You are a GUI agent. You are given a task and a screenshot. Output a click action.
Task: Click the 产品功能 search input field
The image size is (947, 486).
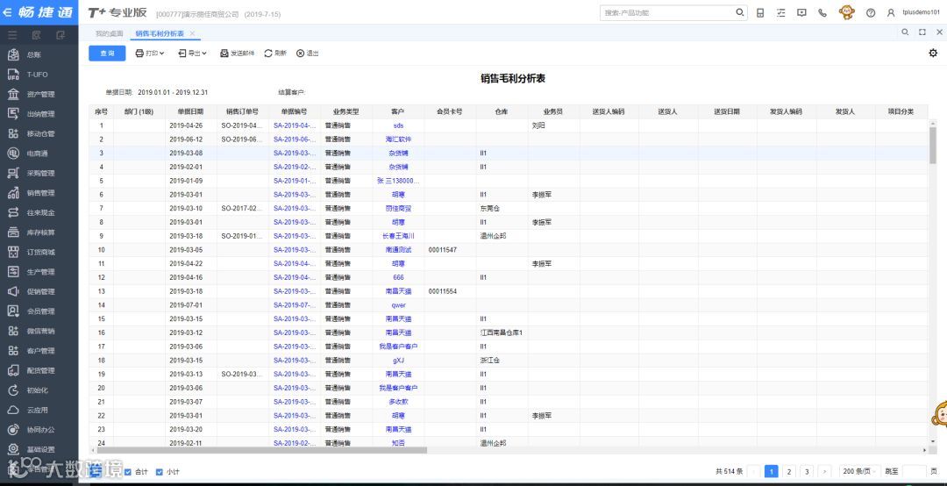coord(667,12)
